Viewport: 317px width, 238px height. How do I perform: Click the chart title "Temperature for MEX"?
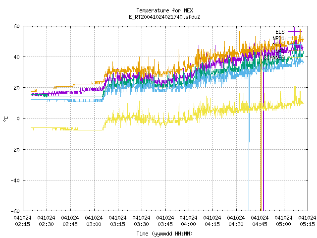(164, 10)
